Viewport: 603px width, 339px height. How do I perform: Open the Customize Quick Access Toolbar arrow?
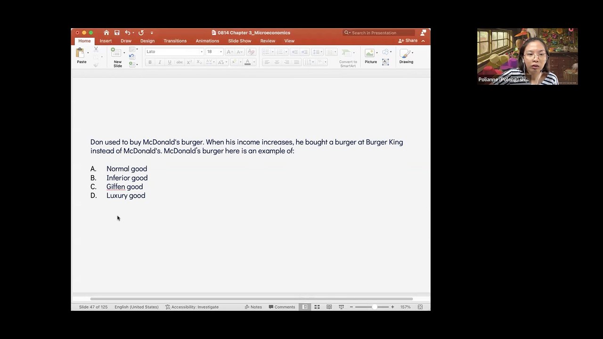[x=152, y=33]
